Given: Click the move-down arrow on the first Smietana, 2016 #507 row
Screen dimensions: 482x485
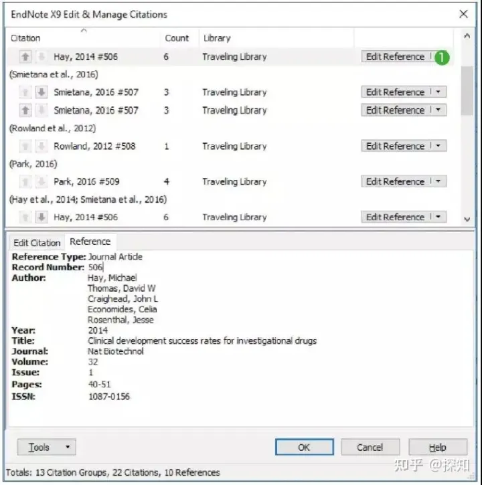Looking at the screenshot, I should (x=42, y=92).
